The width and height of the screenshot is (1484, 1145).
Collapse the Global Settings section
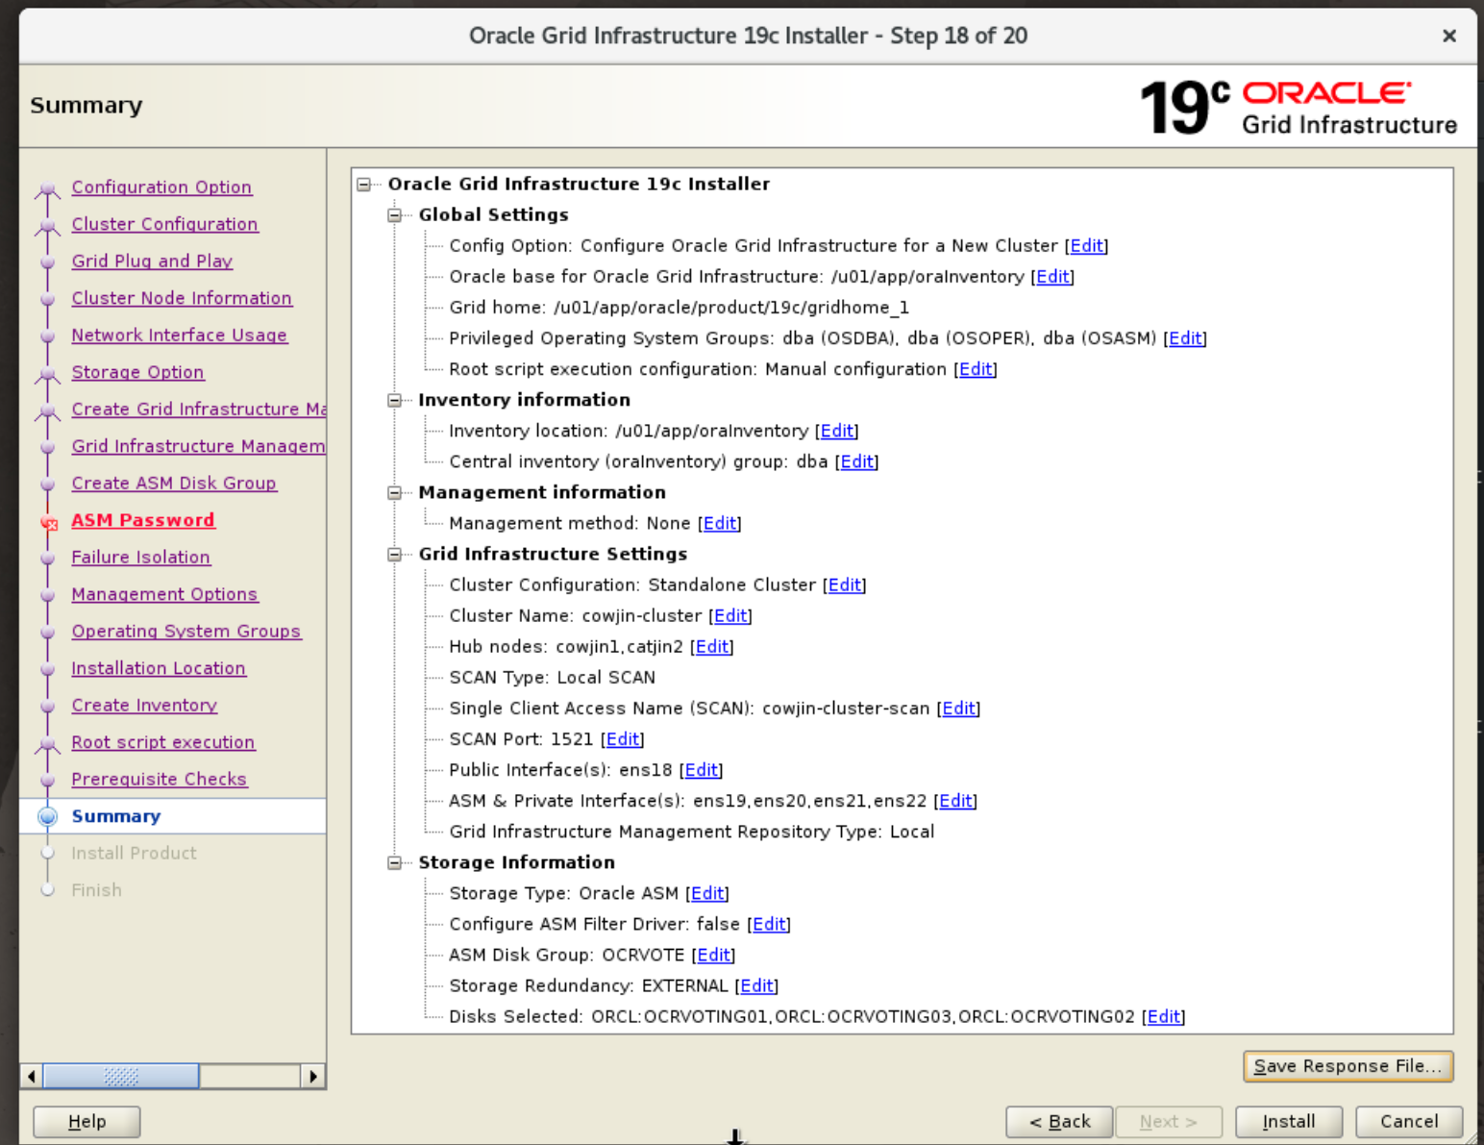(394, 214)
